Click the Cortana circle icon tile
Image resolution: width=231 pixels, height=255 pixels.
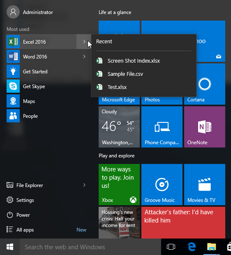pos(205,84)
